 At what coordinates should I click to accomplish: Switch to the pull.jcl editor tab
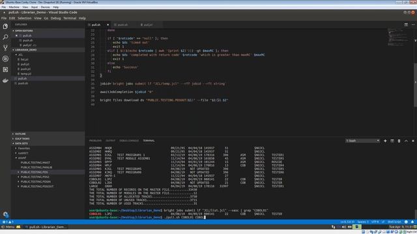click(148, 25)
